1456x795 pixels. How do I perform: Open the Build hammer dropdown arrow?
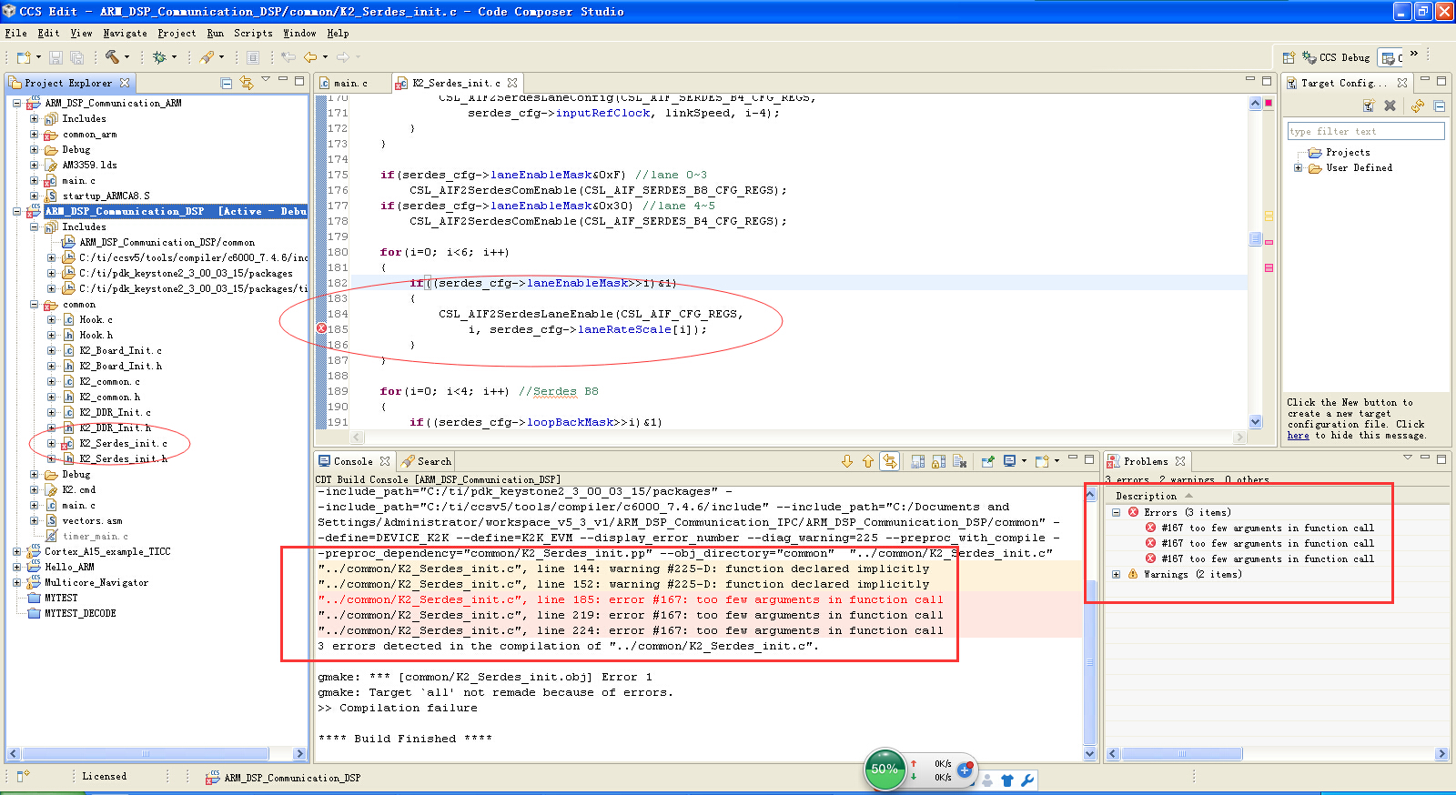126,57
